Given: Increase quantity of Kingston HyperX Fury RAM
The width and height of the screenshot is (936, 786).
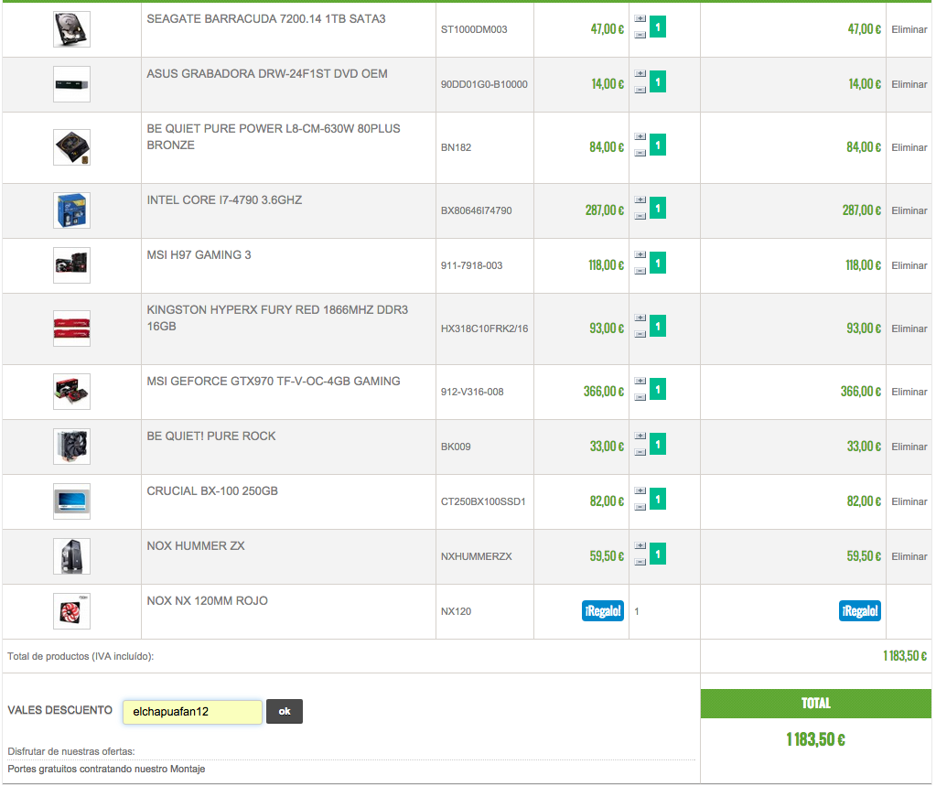Looking at the screenshot, I should tap(640, 318).
